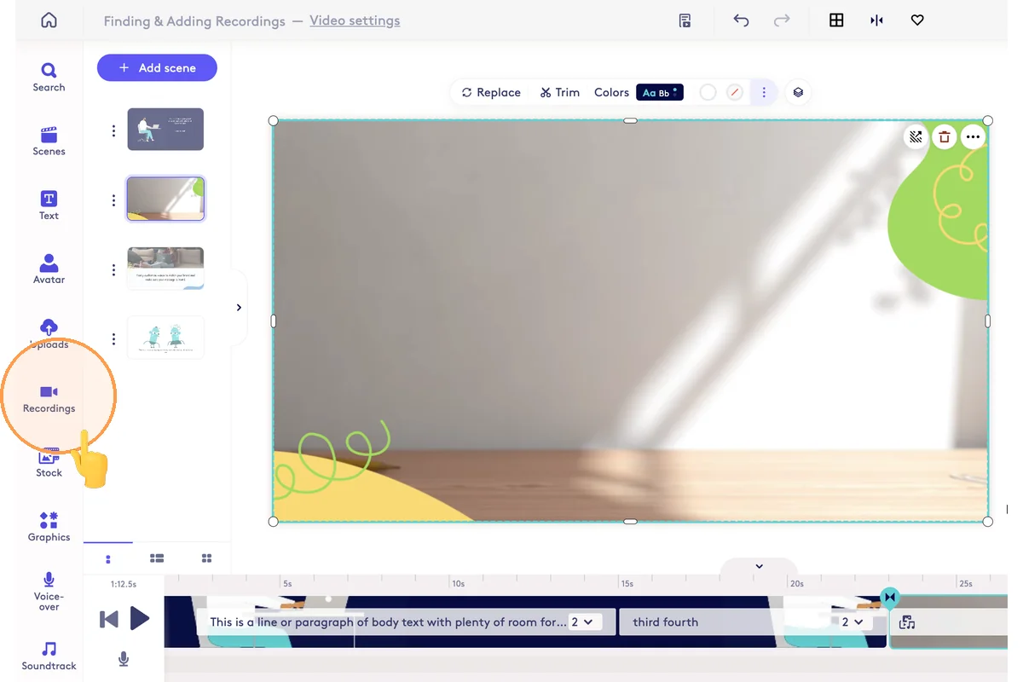1023x682 pixels.
Task: Click the undo arrow
Action: click(x=741, y=20)
